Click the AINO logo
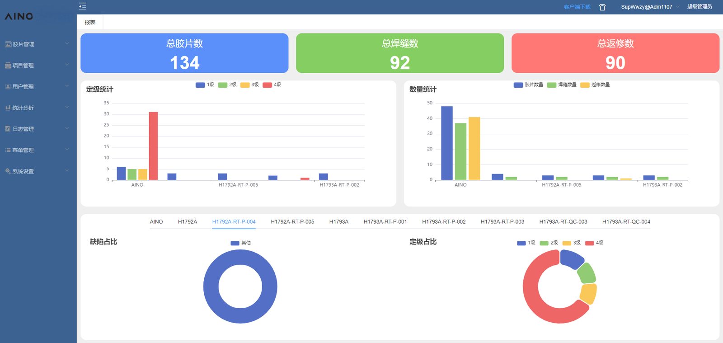The image size is (723, 343). point(19,16)
